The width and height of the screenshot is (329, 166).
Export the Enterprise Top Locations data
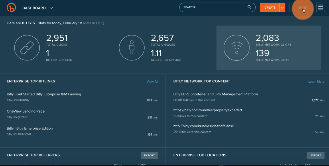click(x=316, y=155)
